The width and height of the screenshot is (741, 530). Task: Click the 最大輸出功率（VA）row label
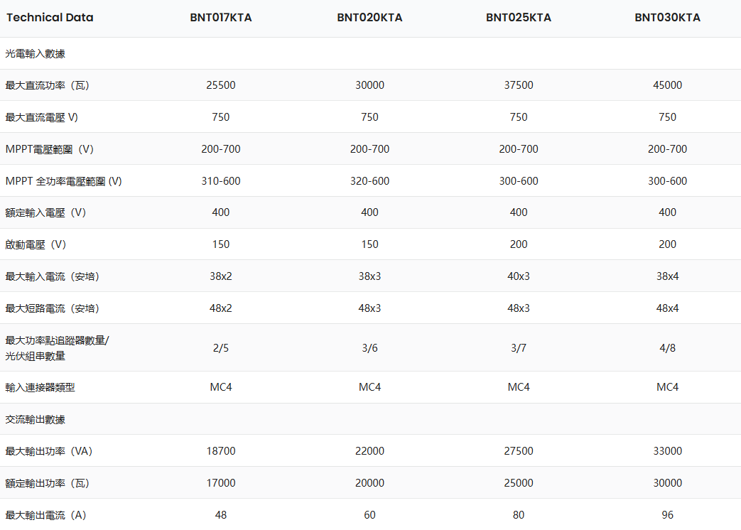[48, 451]
